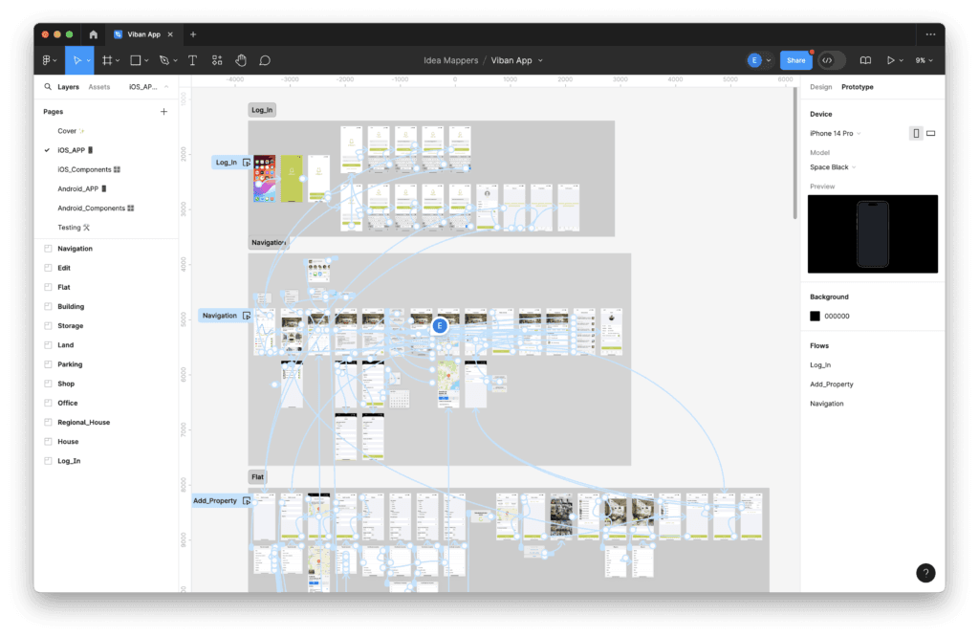Collapse the pages list chevron
This screenshot has width=979, height=637.
pos(166,87)
